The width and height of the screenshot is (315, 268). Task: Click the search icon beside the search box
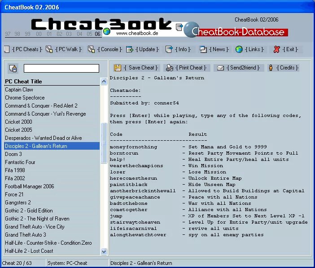[x=13, y=69]
